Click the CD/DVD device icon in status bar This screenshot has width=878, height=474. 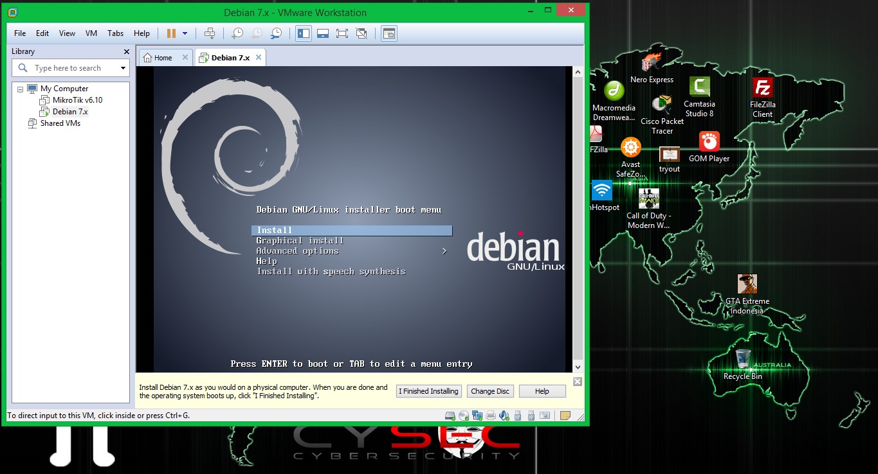tap(464, 416)
